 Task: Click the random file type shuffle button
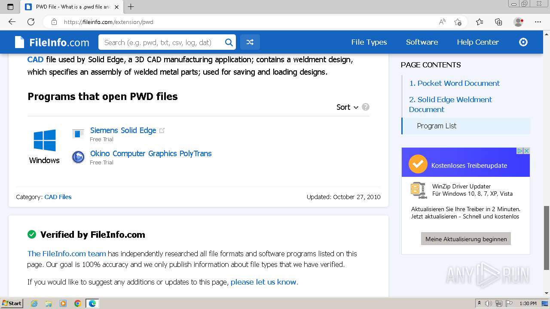[x=250, y=42]
